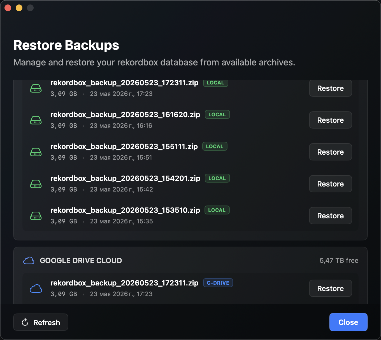Click the G-DRIVE badge on the cloud backup
Screen dimensions: 381x340
coord(218,283)
